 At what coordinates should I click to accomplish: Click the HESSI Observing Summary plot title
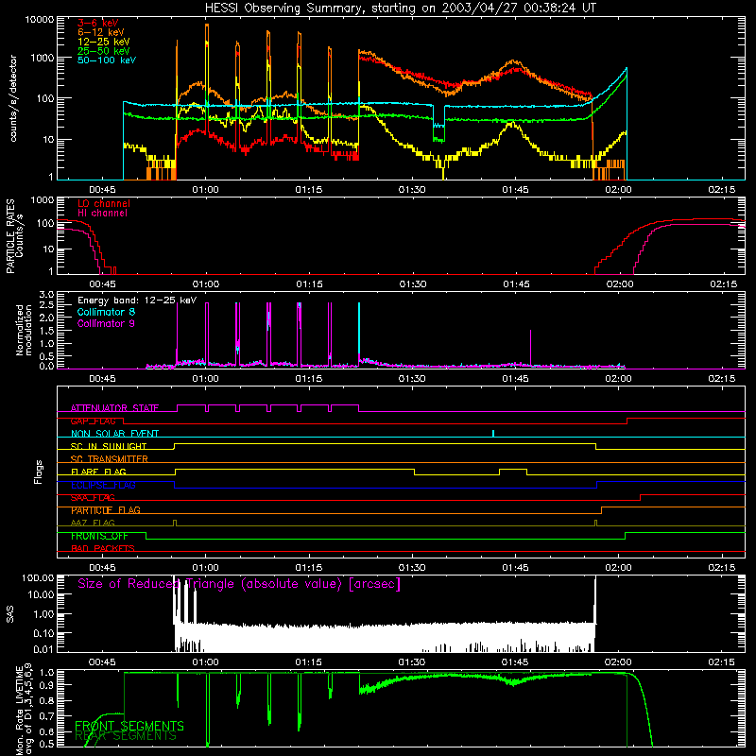tap(401, 8)
